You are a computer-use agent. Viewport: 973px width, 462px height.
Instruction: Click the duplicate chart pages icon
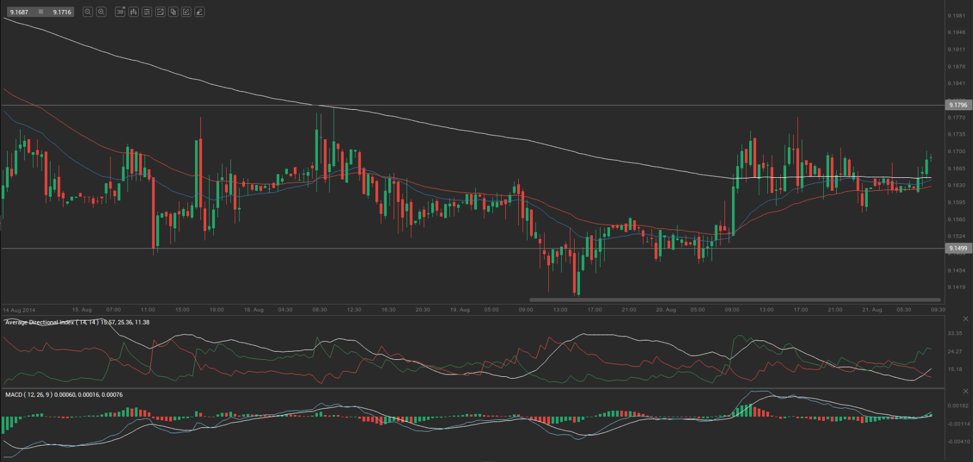click(173, 12)
